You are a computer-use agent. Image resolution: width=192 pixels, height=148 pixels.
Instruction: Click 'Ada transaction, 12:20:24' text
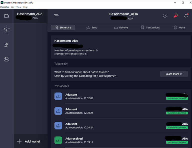pos(79,127)
